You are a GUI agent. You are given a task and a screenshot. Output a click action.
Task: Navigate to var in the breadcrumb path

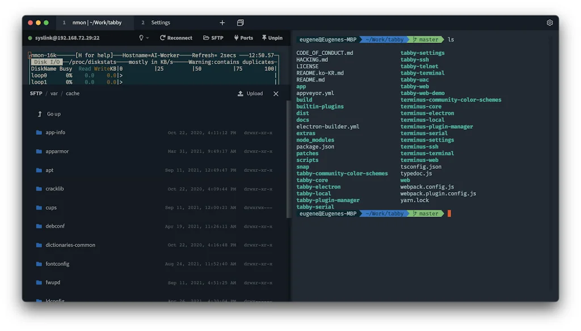click(54, 94)
